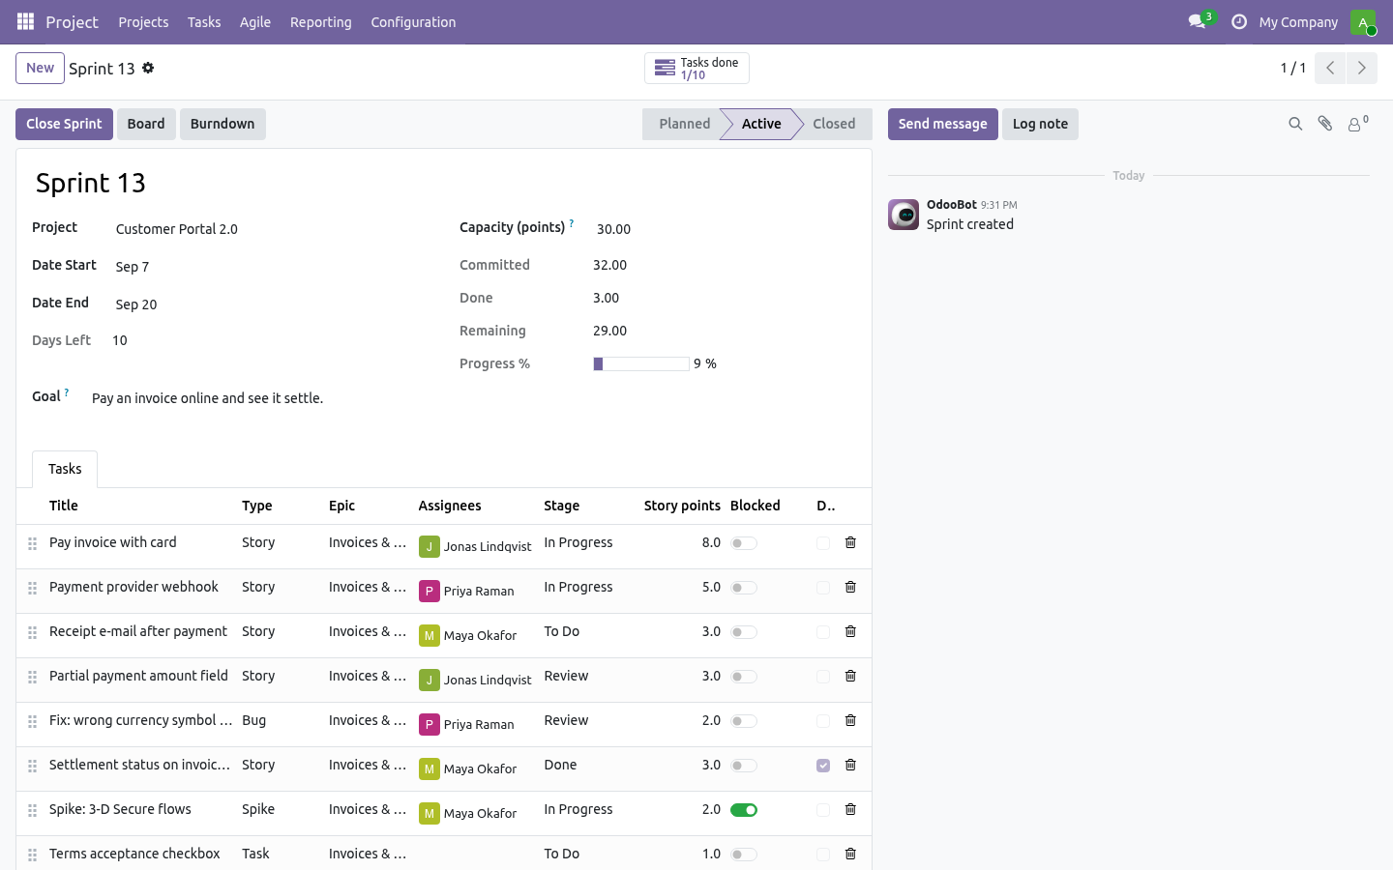This screenshot has height=870, width=1393.
Task: Delete the Partial payment amount field row
Action: (850, 676)
